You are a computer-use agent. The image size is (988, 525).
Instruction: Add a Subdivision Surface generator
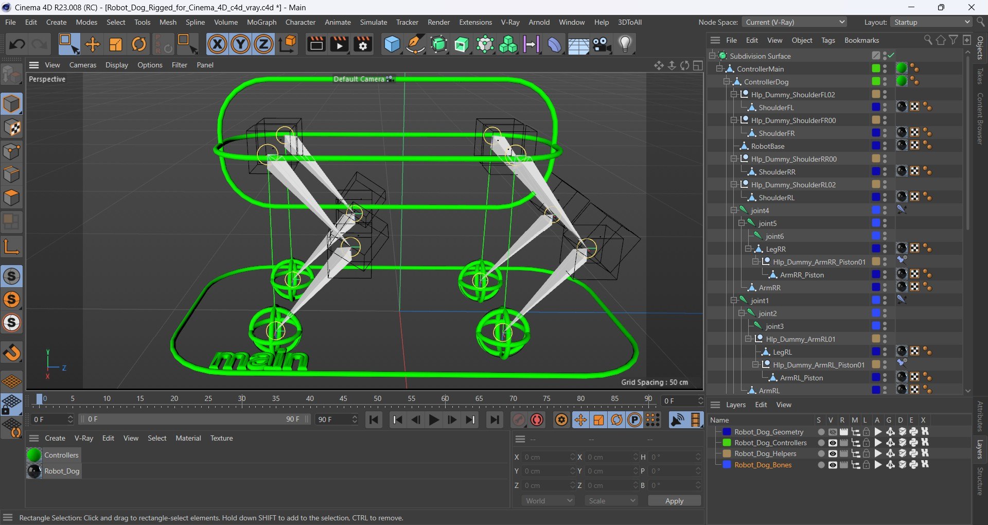[x=439, y=44]
